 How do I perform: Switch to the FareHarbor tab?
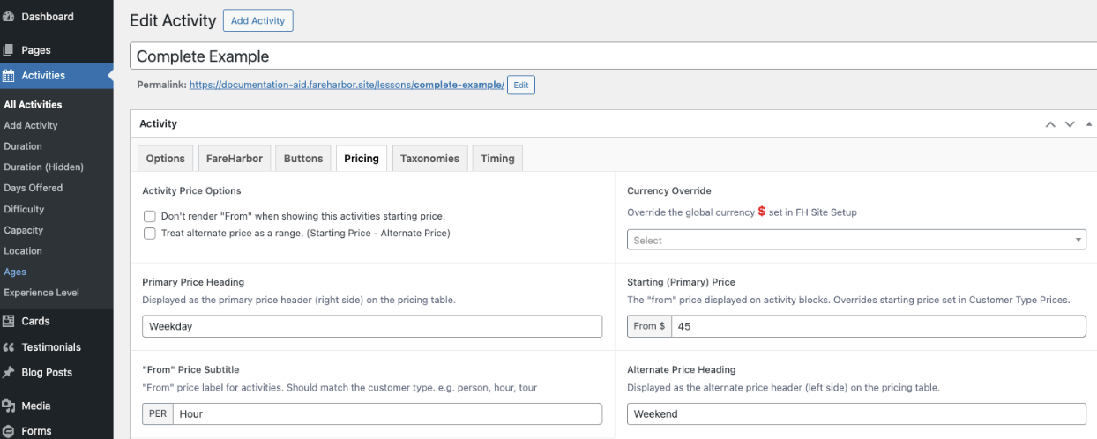click(234, 159)
